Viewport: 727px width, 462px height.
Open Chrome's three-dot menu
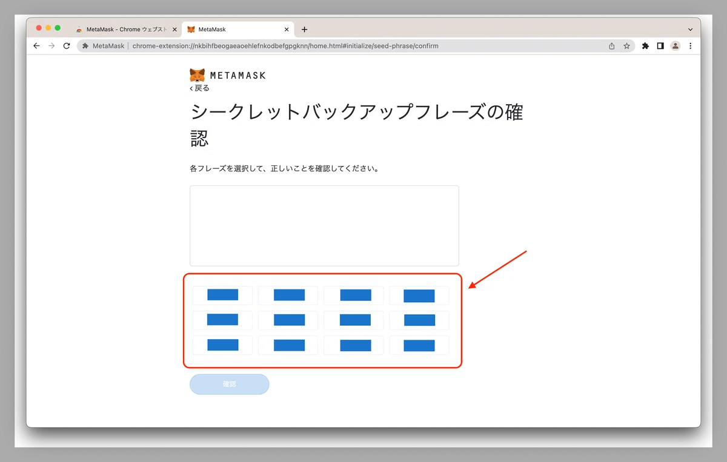tap(691, 46)
